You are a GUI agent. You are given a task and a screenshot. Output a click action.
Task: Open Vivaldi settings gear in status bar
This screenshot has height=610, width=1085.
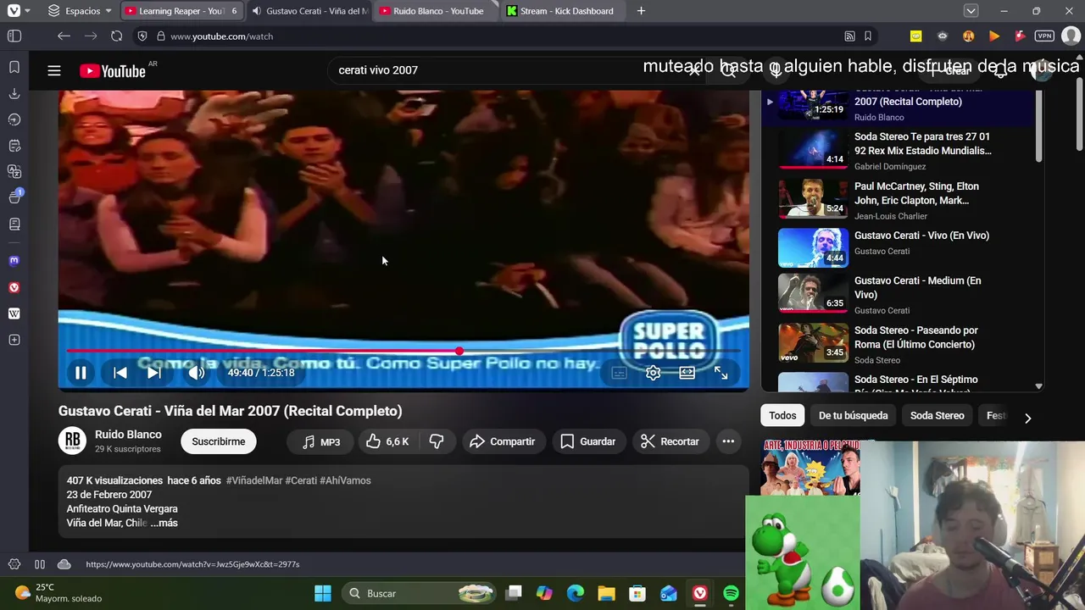(14, 564)
